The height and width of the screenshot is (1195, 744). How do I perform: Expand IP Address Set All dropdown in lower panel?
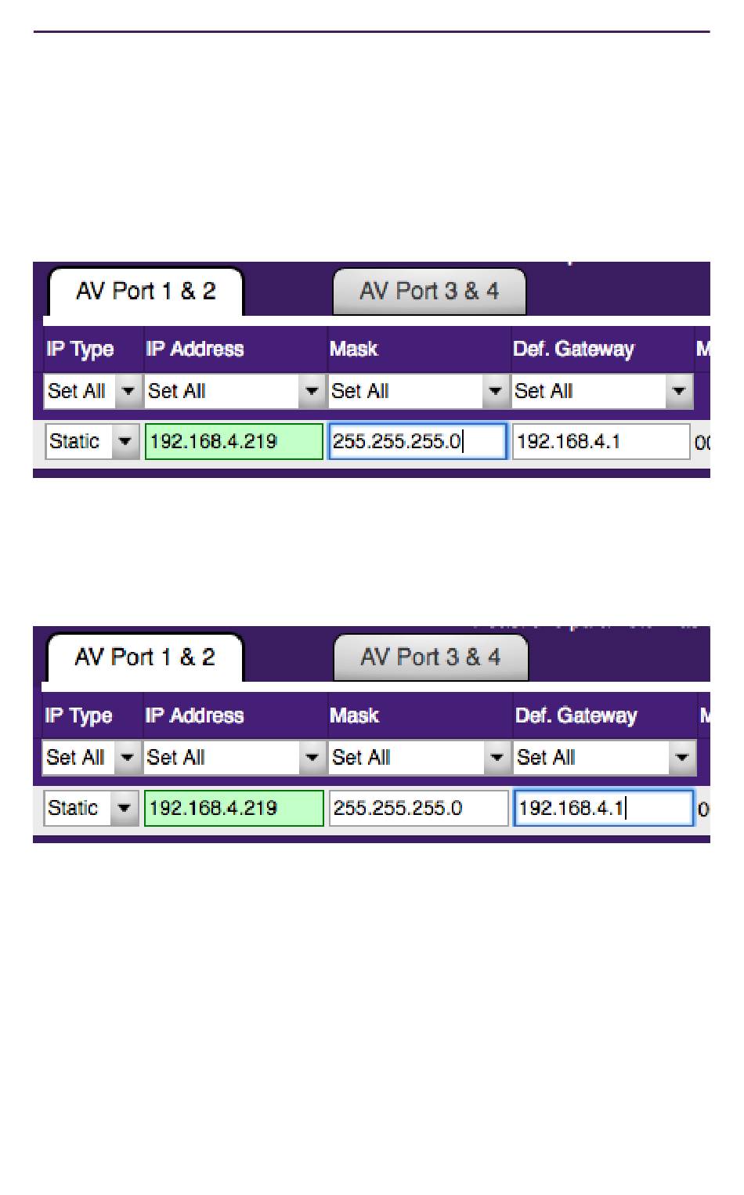(x=233, y=757)
